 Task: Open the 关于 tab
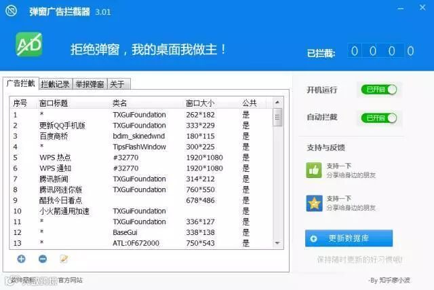[x=118, y=84]
